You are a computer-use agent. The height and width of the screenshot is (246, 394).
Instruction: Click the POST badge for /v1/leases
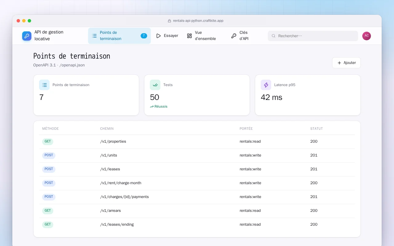point(49,169)
